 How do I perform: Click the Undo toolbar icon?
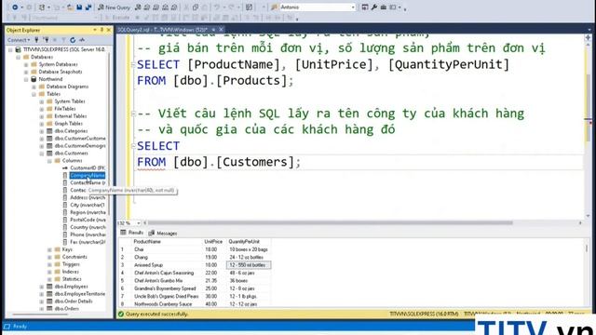pyautogui.click(x=216, y=7)
